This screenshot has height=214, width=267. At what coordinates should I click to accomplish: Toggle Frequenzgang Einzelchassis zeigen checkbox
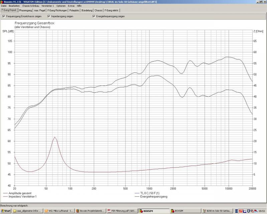[4, 16]
